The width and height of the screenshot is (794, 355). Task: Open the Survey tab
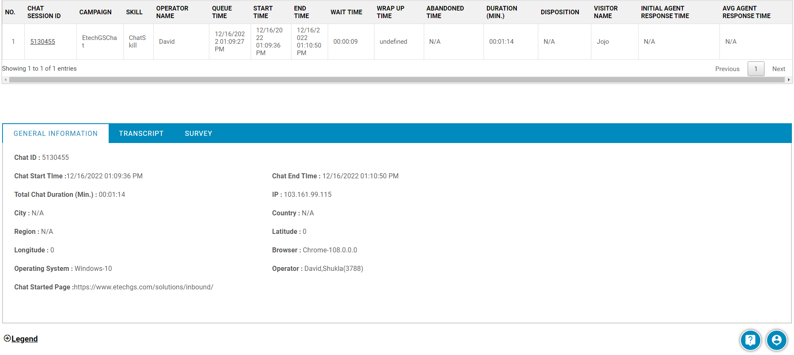[x=198, y=133]
